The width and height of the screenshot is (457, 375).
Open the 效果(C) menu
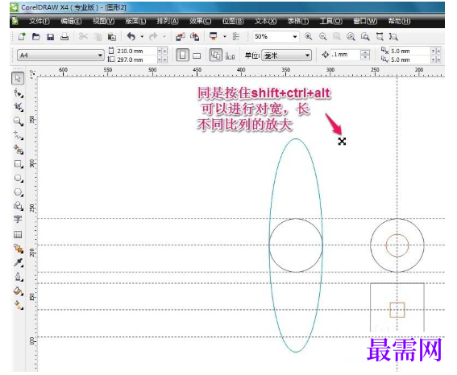pos(200,21)
